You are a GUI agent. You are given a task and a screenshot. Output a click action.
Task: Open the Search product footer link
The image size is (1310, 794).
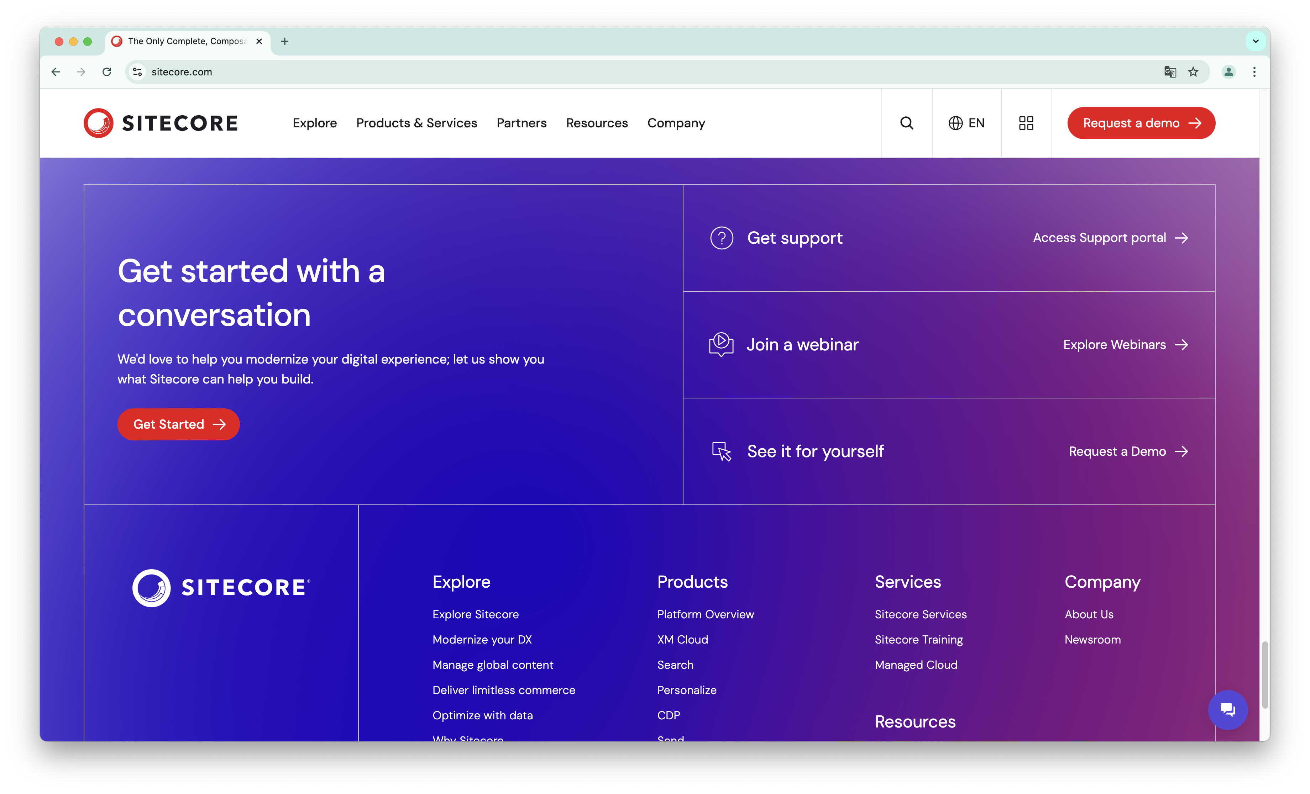(x=675, y=665)
